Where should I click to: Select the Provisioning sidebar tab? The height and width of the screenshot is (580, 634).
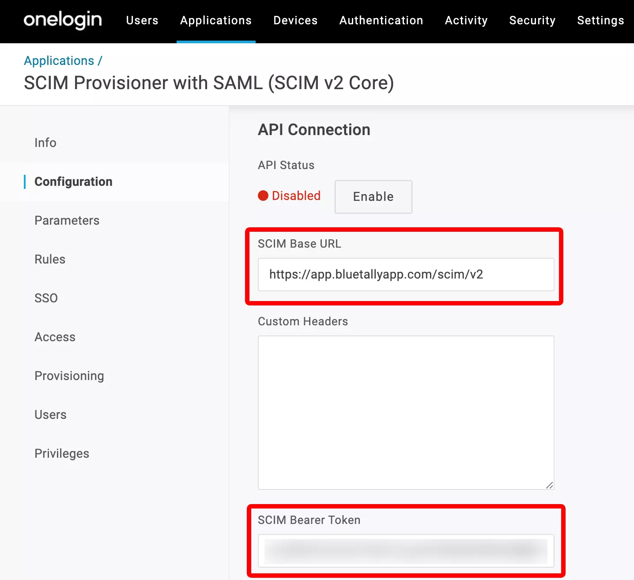69,376
